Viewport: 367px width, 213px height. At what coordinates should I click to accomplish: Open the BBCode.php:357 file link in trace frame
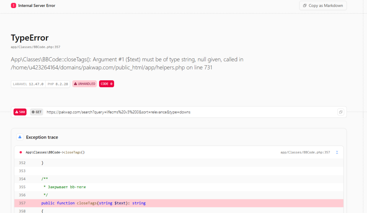[x=305, y=152]
